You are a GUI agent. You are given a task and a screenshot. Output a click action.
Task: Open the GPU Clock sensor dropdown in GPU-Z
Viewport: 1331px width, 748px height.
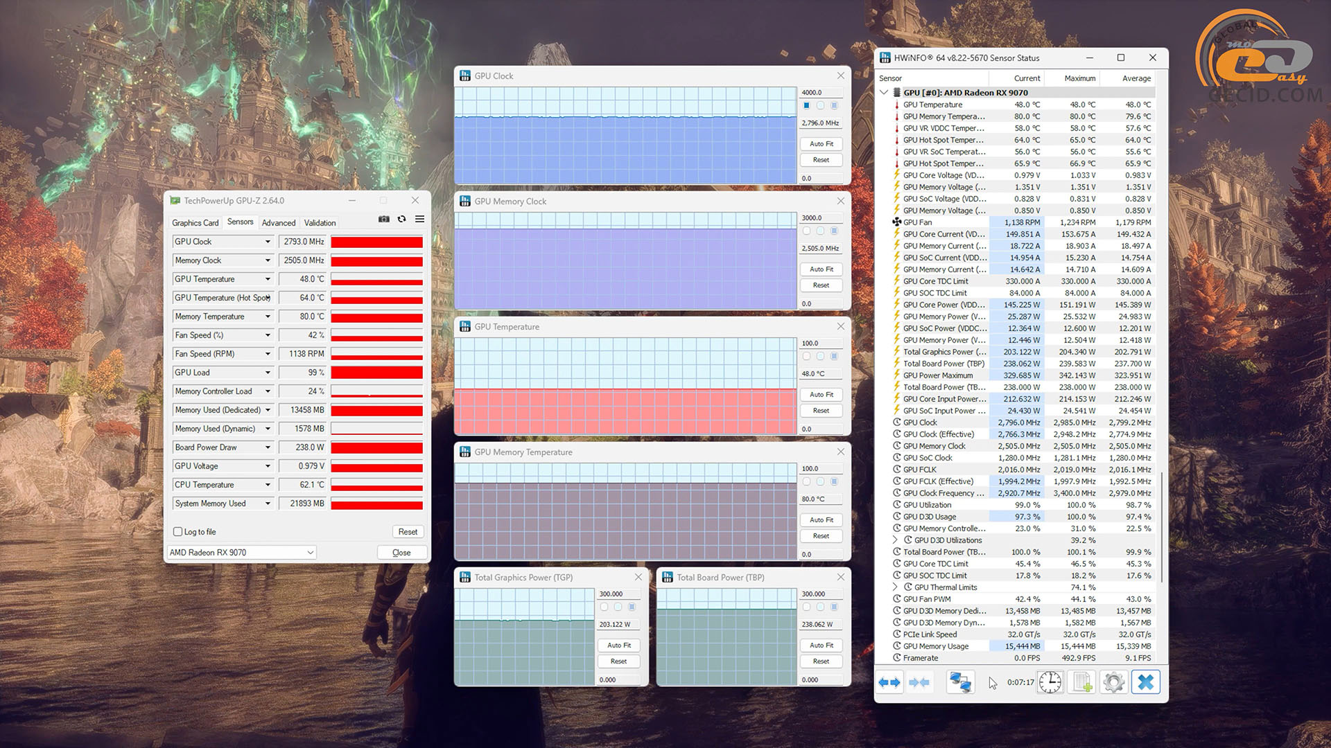[x=268, y=242]
